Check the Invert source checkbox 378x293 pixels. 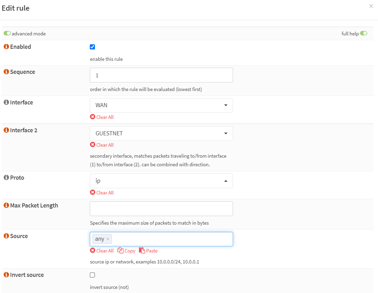click(92, 275)
